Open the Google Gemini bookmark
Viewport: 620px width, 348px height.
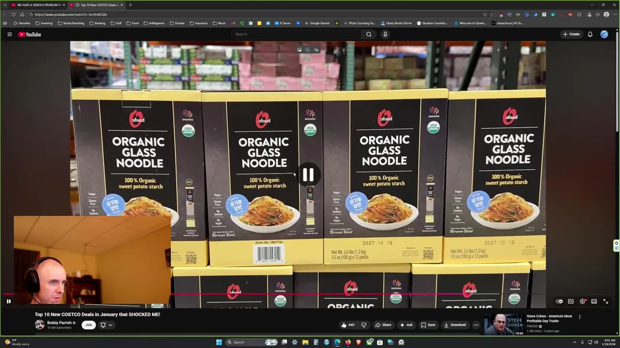tap(317, 23)
